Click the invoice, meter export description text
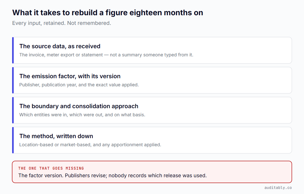The height and width of the screenshot is (194, 304). [x=106, y=55]
